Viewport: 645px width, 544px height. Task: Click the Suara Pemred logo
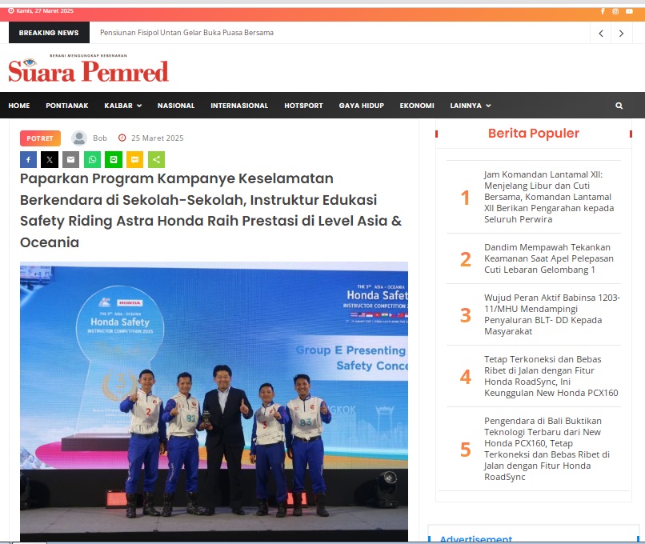pos(89,68)
